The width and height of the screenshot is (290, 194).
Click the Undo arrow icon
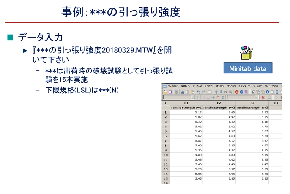pyautogui.click(x=199, y=92)
